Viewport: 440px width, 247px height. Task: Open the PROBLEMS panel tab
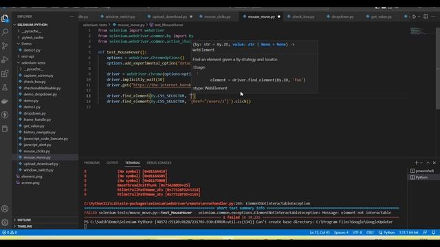(91, 163)
